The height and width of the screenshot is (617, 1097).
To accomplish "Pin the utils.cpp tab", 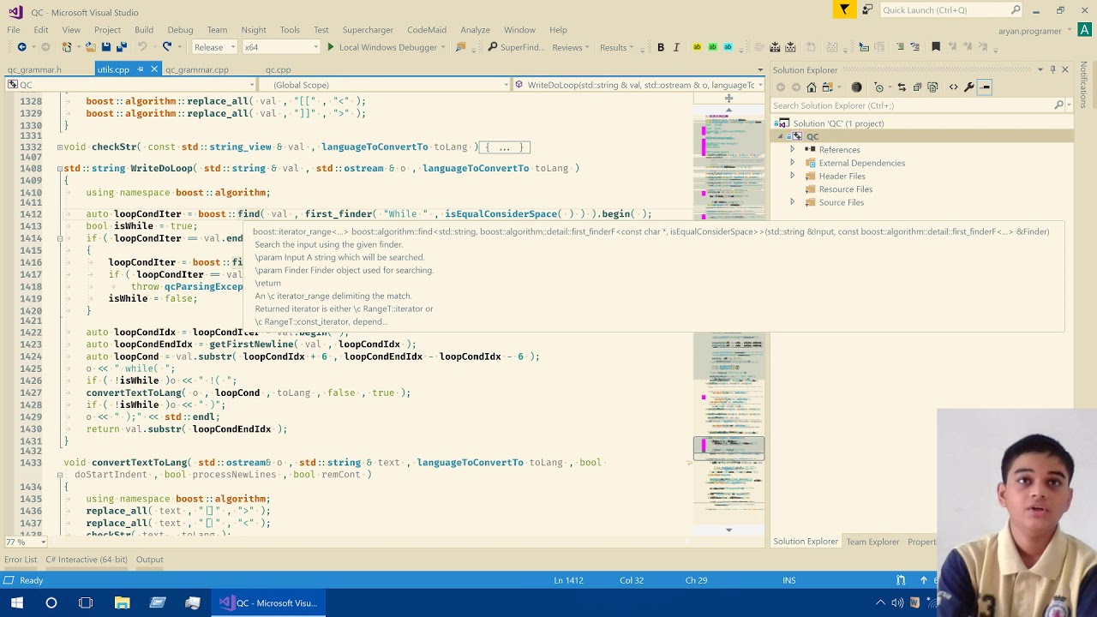I will pos(141,69).
